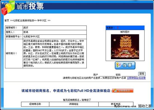The width and height of the screenshot is (154, 110).
Task: Click the 投票 vote button
Action: coord(125,65)
